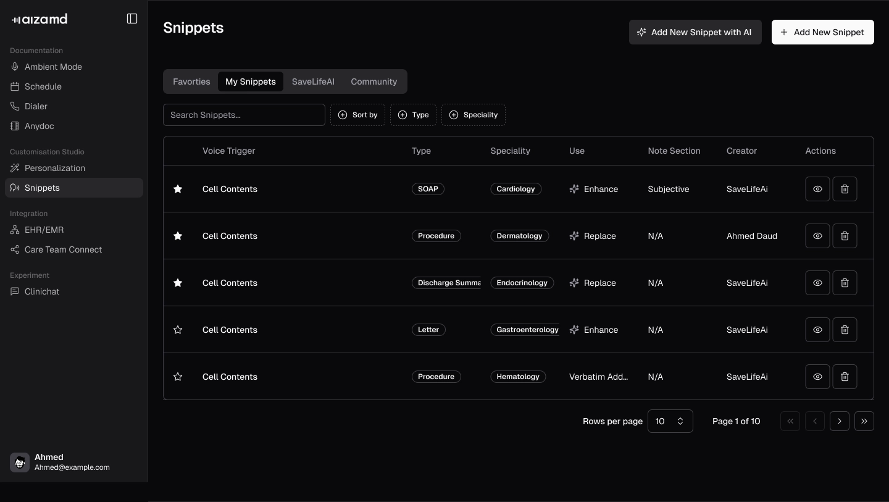Switch to the Favorties tab

click(191, 82)
